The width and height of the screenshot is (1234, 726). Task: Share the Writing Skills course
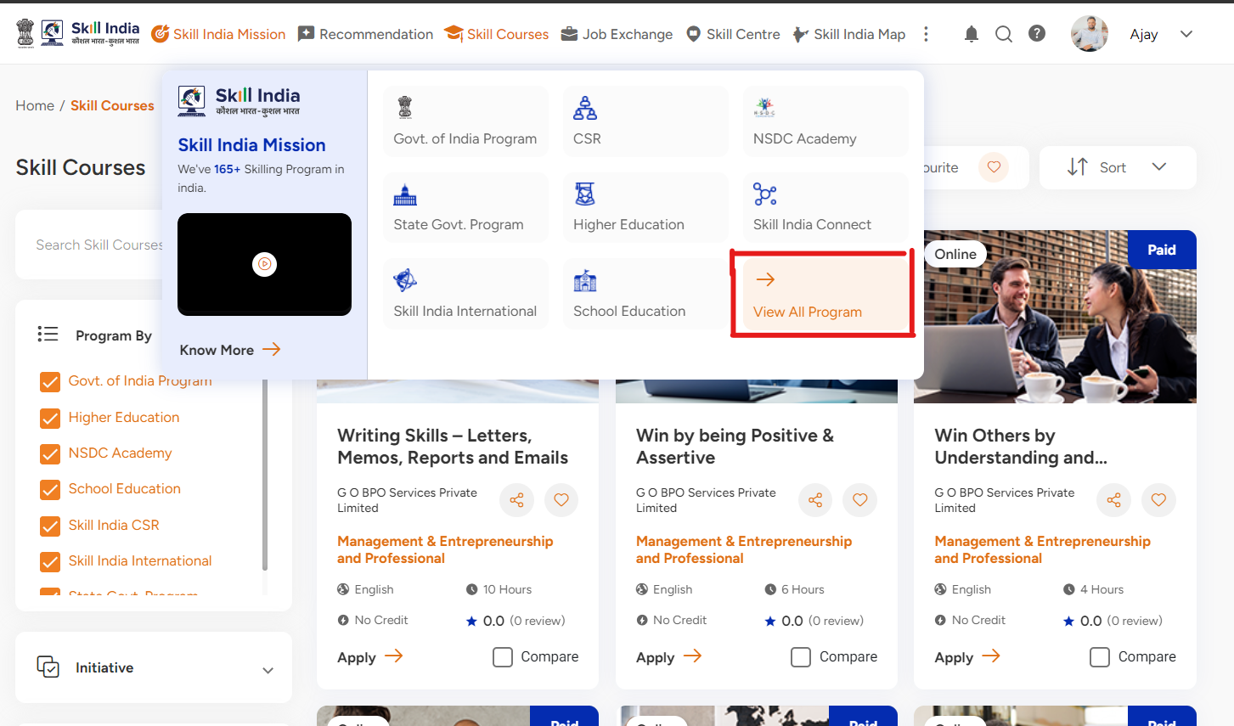pos(516,500)
